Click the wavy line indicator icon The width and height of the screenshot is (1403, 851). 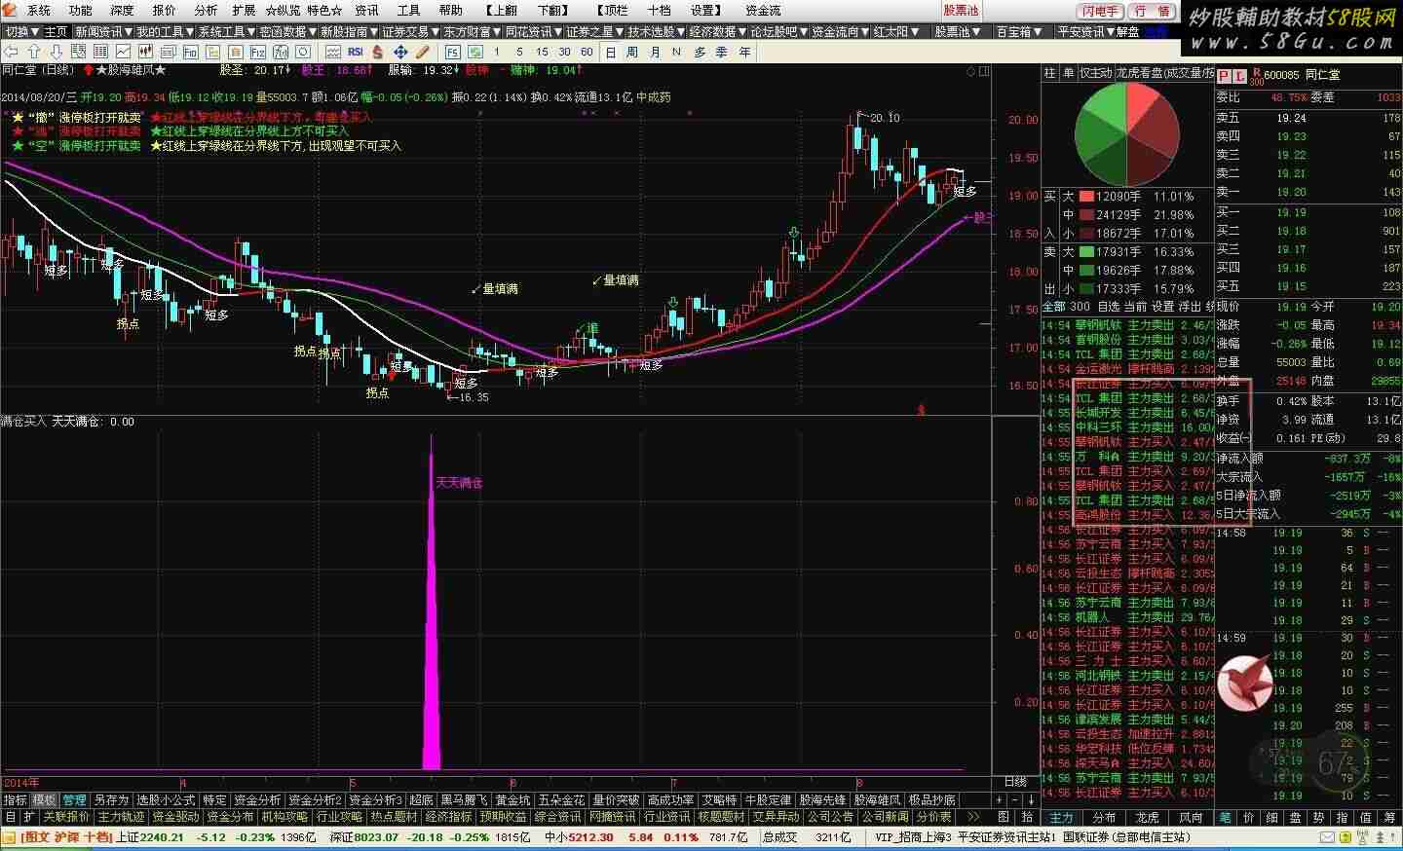coord(332,52)
